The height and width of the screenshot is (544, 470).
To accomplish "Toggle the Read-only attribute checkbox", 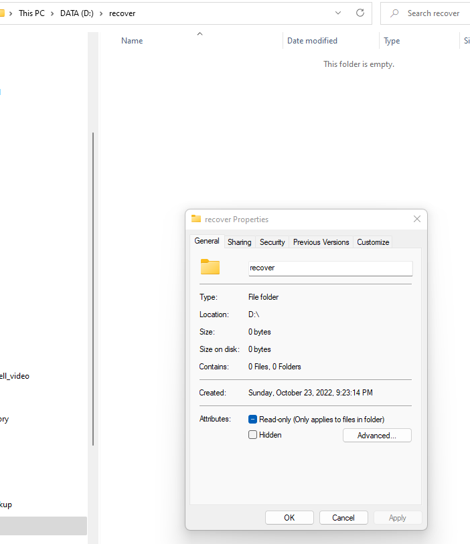I will coord(253,420).
